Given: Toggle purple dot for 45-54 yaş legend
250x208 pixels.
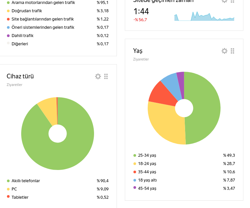Looking at the screenshot, I should tap(135, 187).
